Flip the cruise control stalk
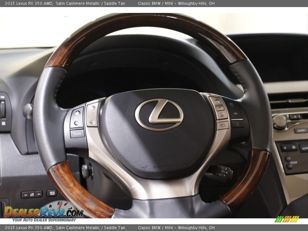The image size is (308, 231). click(x=220, y=173)
